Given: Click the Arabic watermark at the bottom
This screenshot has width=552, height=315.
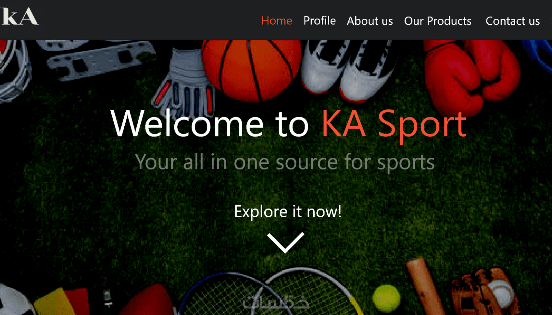Looking at the screenshot, I should point(276,302).
